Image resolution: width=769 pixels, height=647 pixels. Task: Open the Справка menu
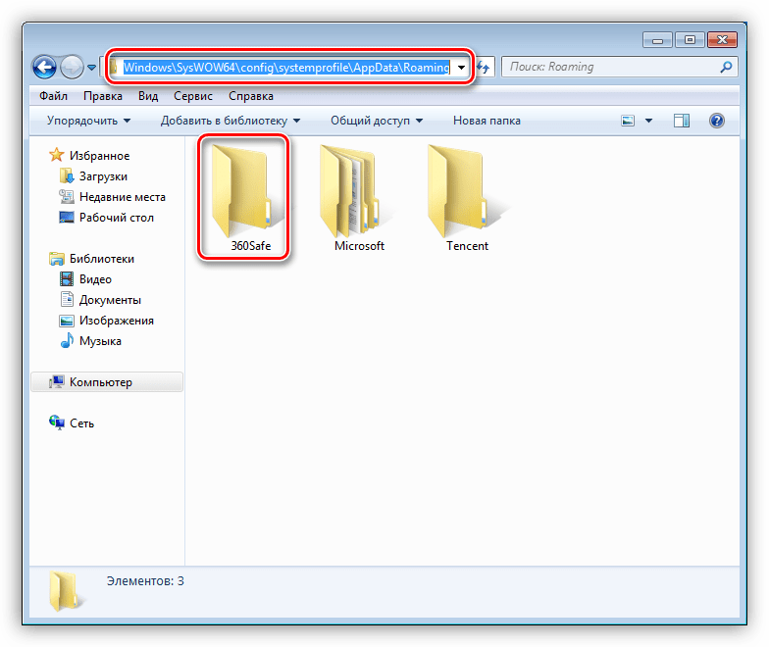coord(251,96)
